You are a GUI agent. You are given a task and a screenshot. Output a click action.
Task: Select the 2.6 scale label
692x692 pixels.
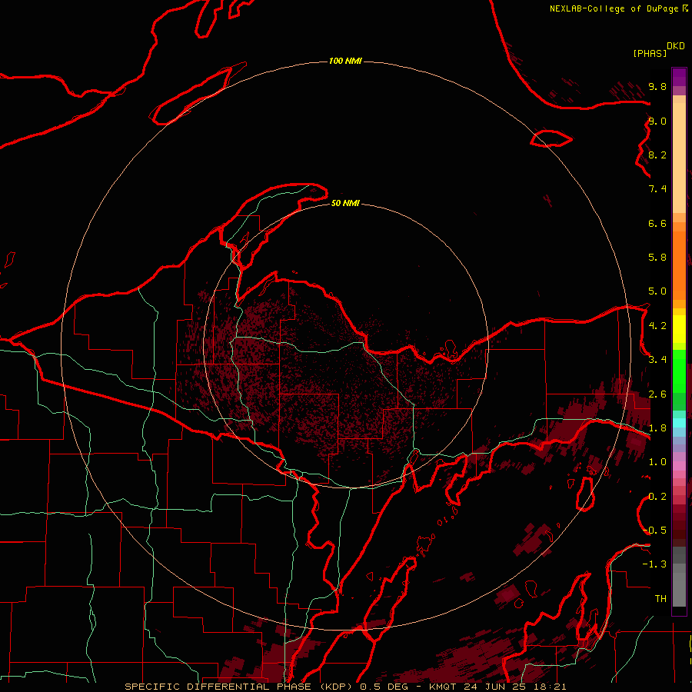[x=657, y=394]
